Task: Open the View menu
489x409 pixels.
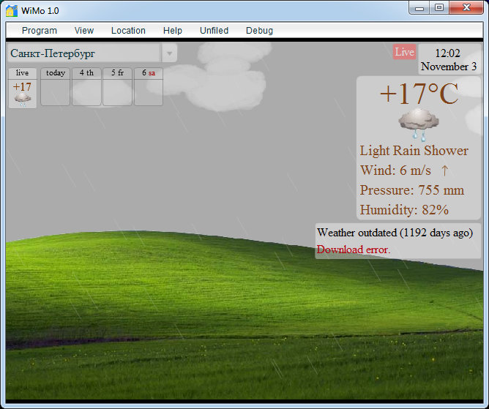Action: 84,31
